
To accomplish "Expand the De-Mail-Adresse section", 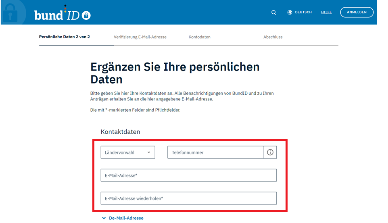I will [x=123, y=218].
